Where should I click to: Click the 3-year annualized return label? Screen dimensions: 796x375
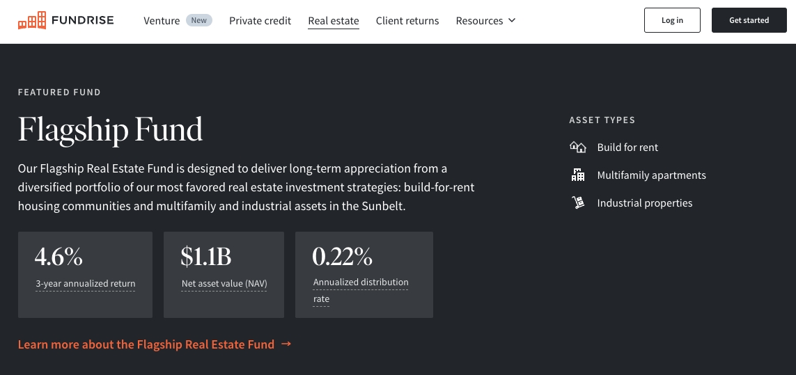point(86,284)
